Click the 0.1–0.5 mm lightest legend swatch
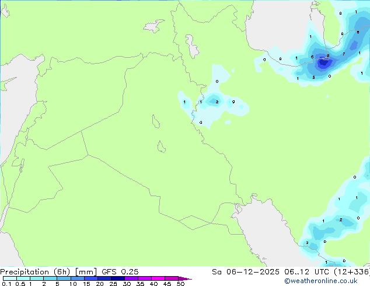The height and width of the screenshot is (286, 370). (10, 278)
